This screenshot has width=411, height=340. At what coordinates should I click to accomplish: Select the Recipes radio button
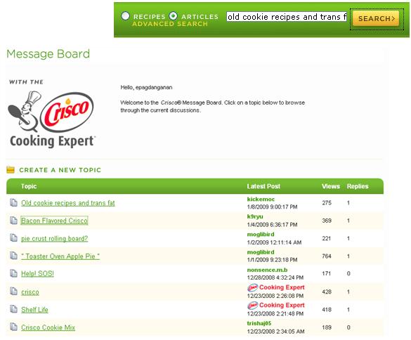pyautogui.click(x=125, y=16)
